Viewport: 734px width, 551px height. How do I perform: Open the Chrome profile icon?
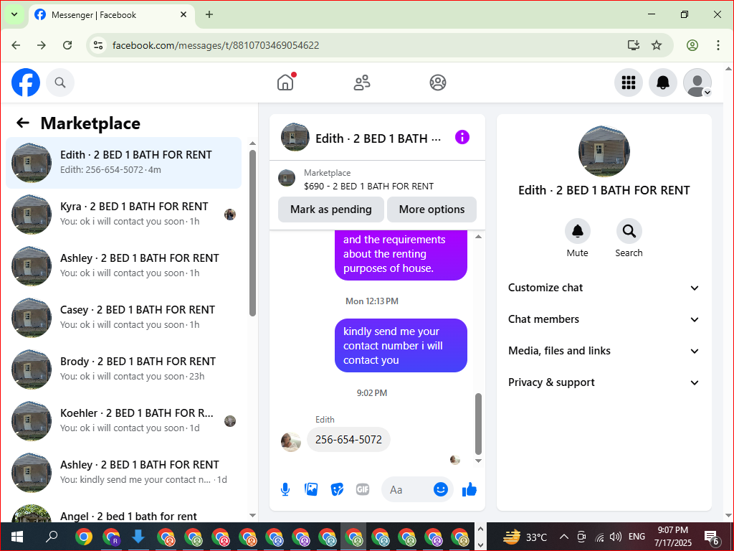(x=692, y=45)
